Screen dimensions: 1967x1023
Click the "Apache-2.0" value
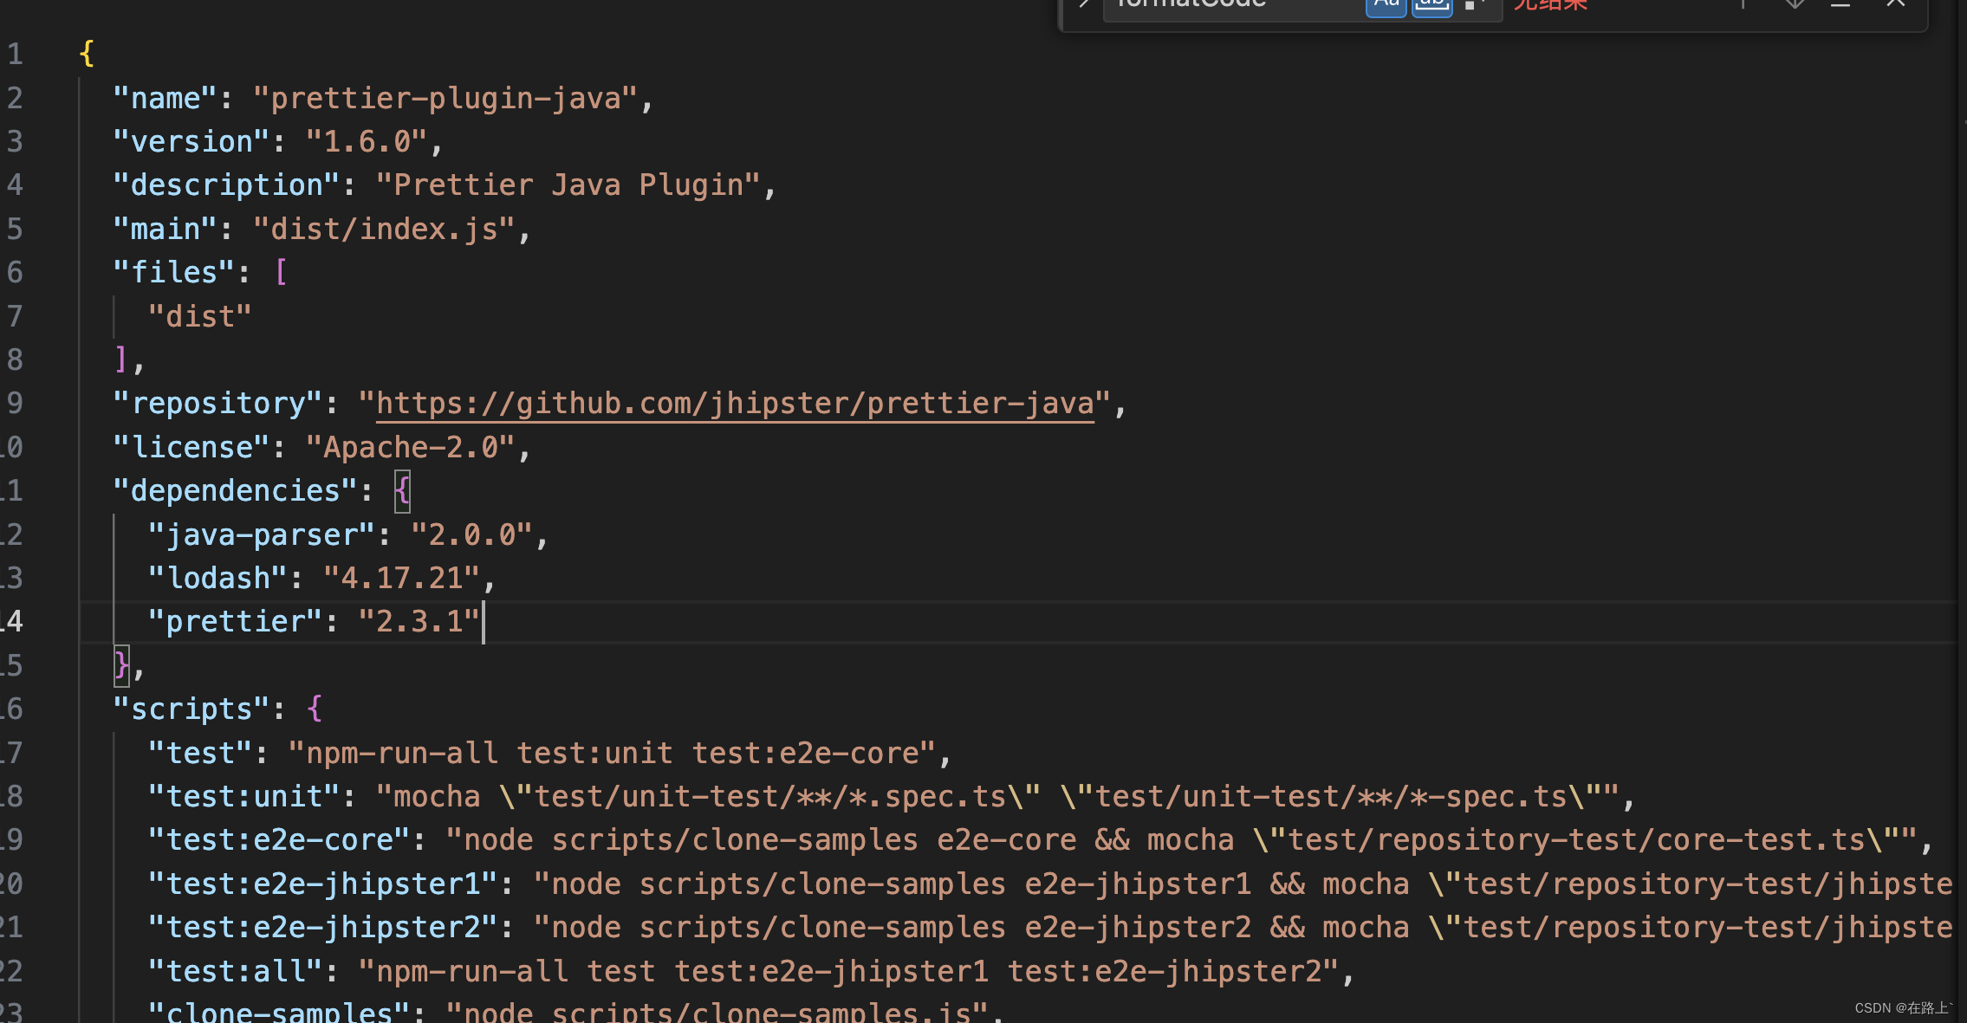[411, 448]
